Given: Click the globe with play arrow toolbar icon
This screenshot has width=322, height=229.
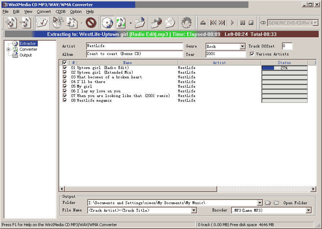Looking at the screenshot, I should (58, 23).
